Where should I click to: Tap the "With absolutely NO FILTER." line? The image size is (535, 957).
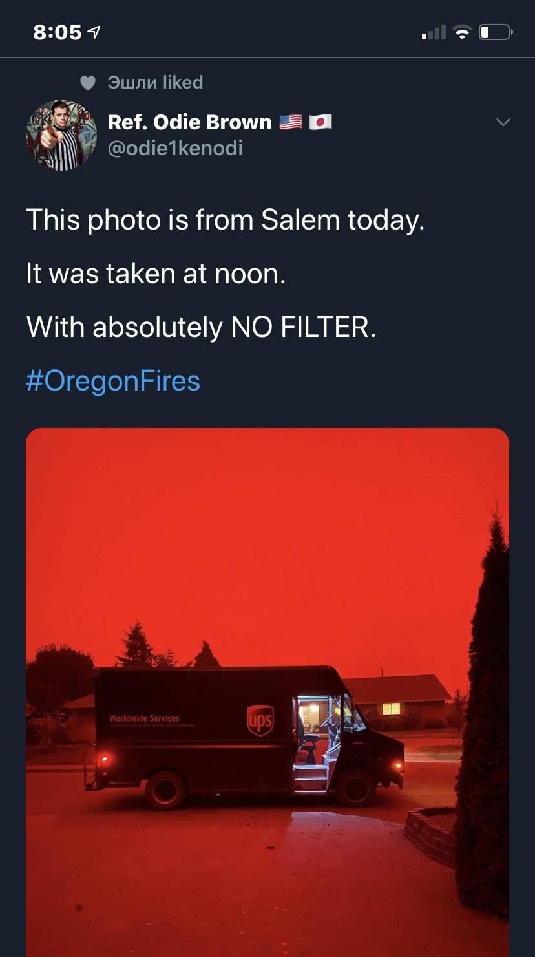tap(201, 327)
